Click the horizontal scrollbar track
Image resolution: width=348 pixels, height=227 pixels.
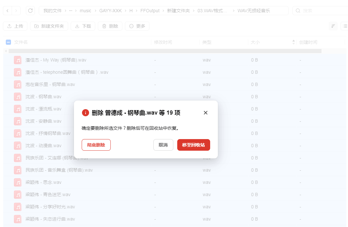[x=165, y=51]
